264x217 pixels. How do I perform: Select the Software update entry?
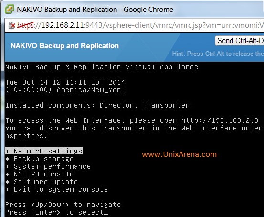pyautogui.click(x=42, y=182)
